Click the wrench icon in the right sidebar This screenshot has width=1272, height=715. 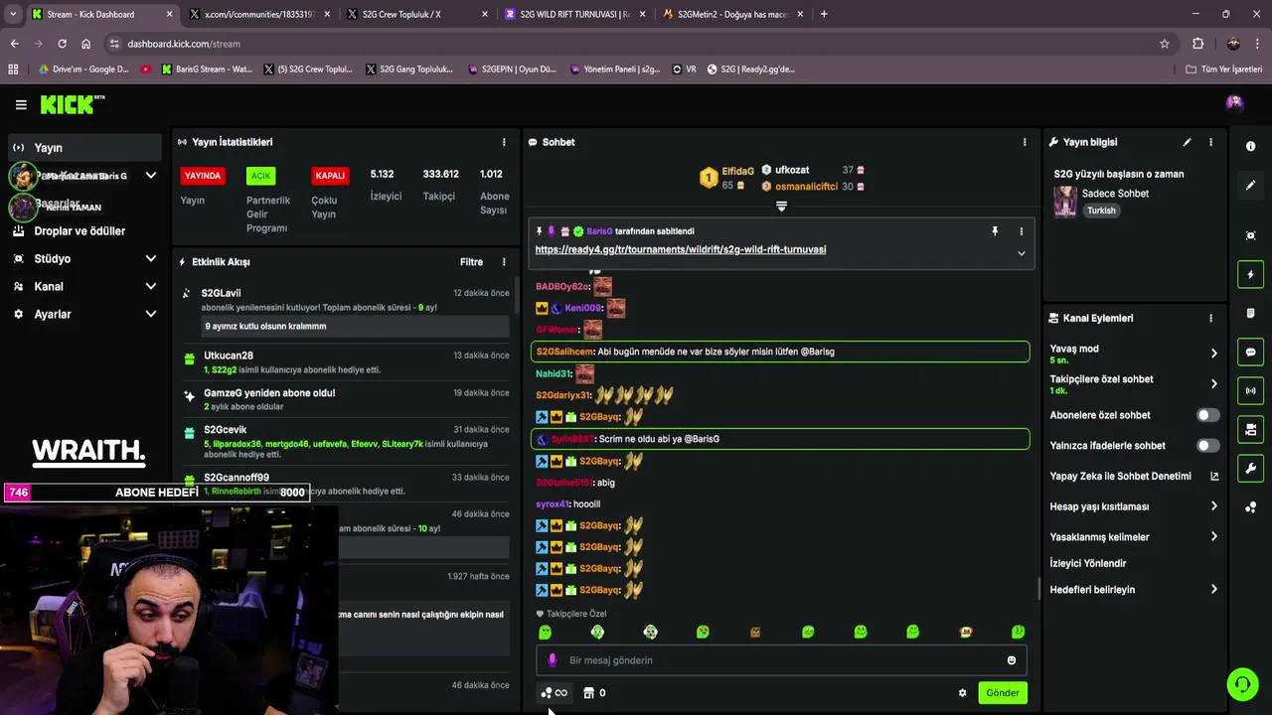pos(1250,468)
